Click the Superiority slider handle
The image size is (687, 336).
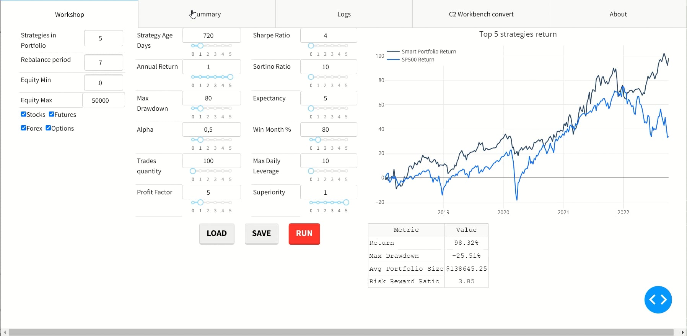346,202
